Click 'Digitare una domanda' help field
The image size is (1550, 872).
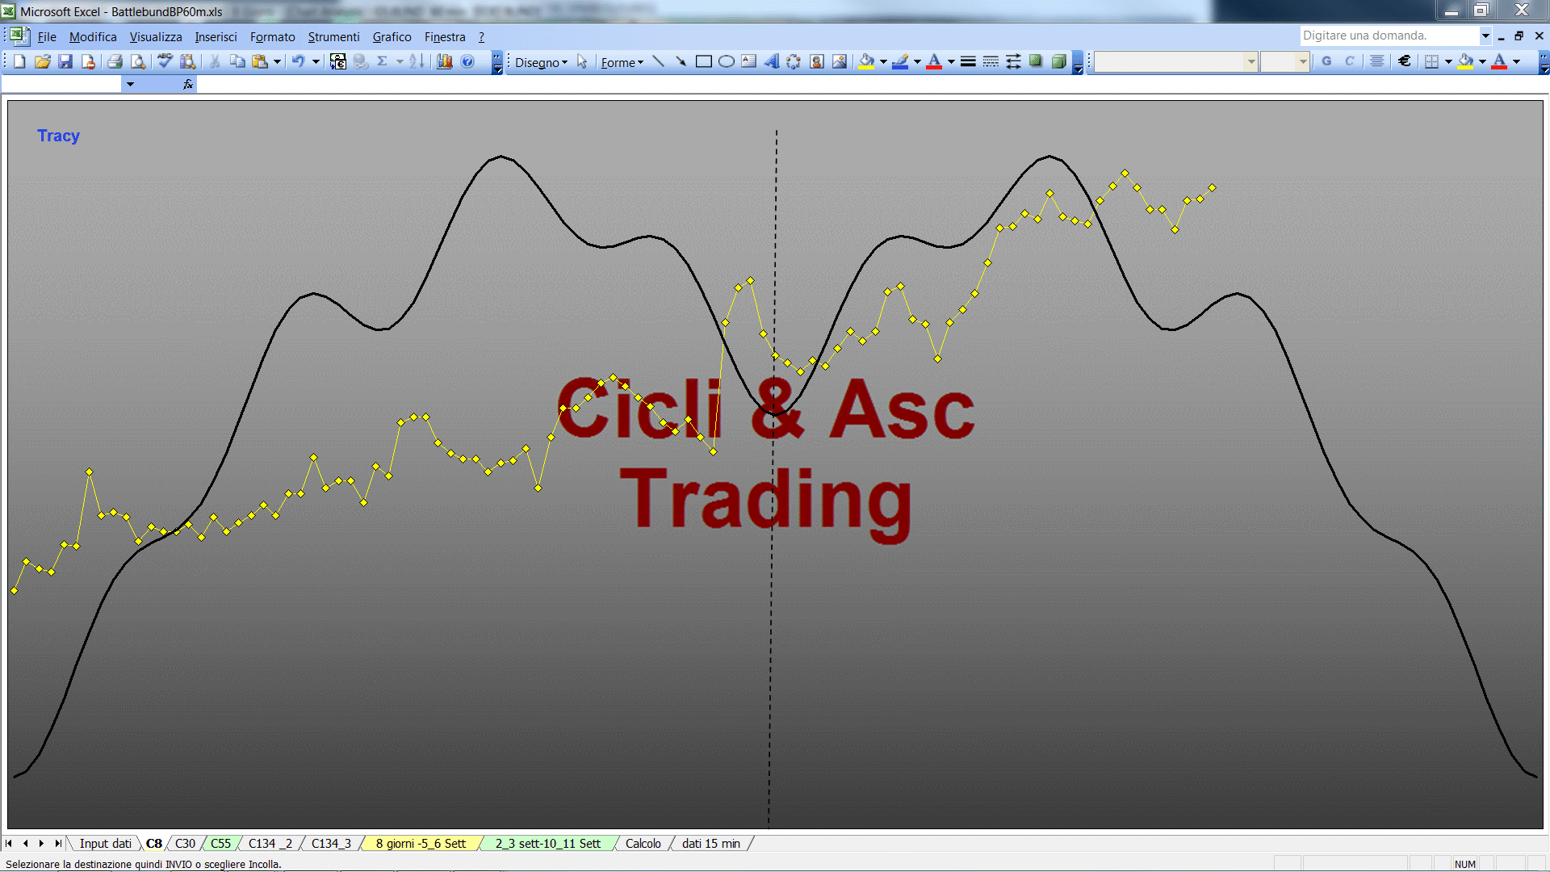[x=1389, y=36]
